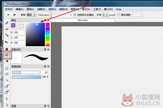Float the 笔刷控制 panel
The width and height of the screenshot is (163, 108).
45,67
